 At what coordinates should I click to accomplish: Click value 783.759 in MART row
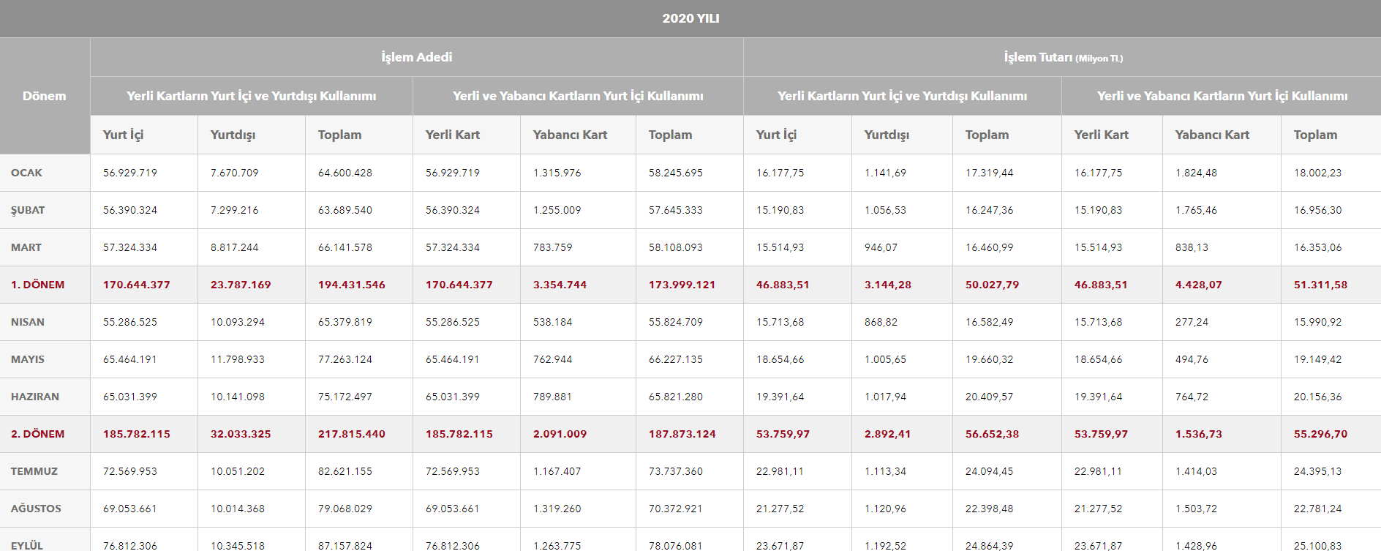[x=553, y=247]
